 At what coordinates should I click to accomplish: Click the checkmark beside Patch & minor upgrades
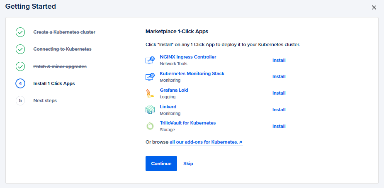[x=20, y=66]
